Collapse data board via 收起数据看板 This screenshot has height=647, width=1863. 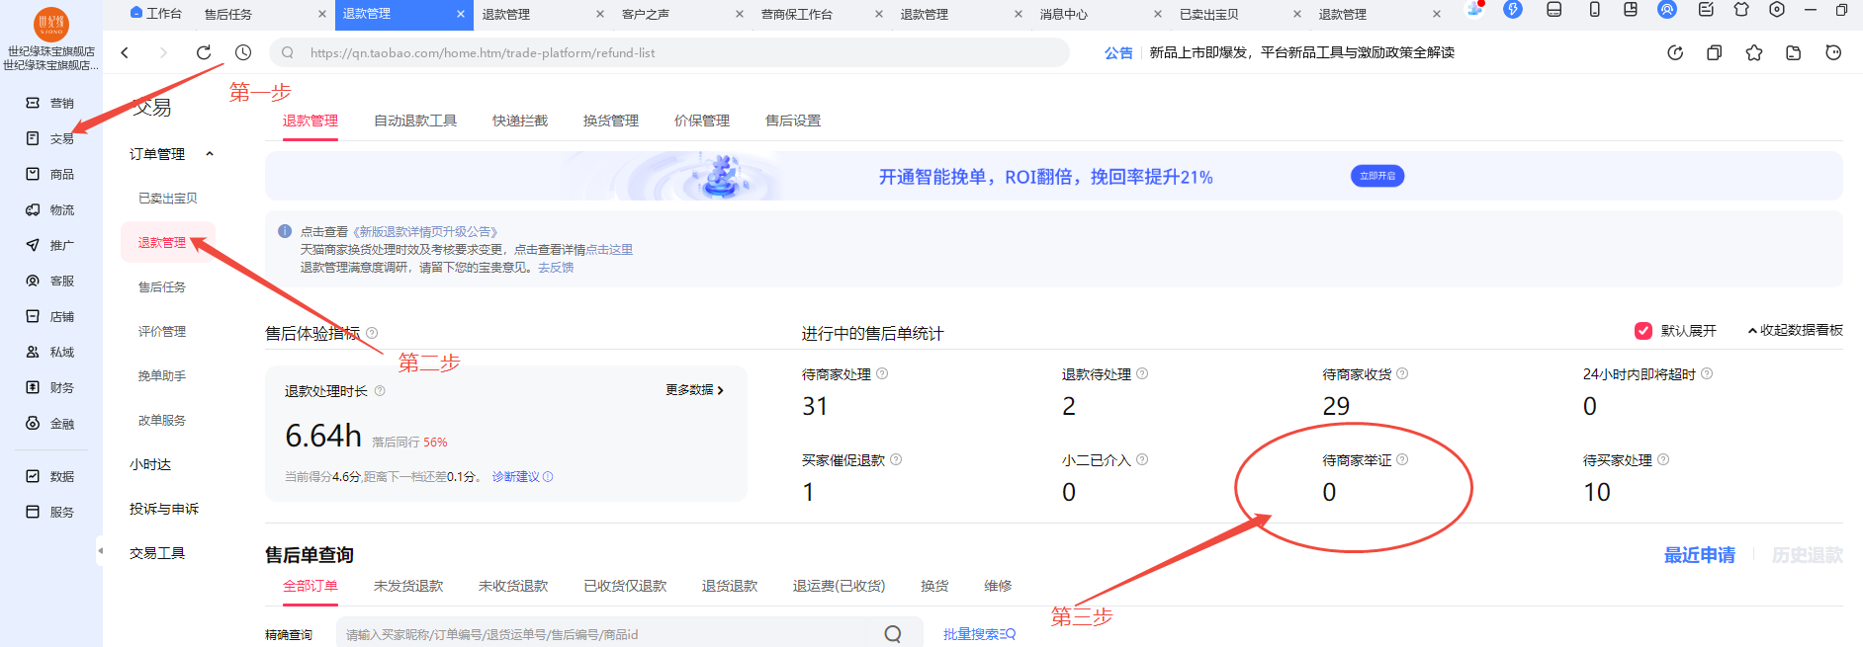[x=1795, y=331]
